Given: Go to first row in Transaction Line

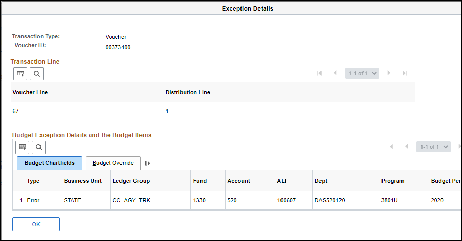Looking at the screenshot, I should pyautogui.click(x=320, y=73).
